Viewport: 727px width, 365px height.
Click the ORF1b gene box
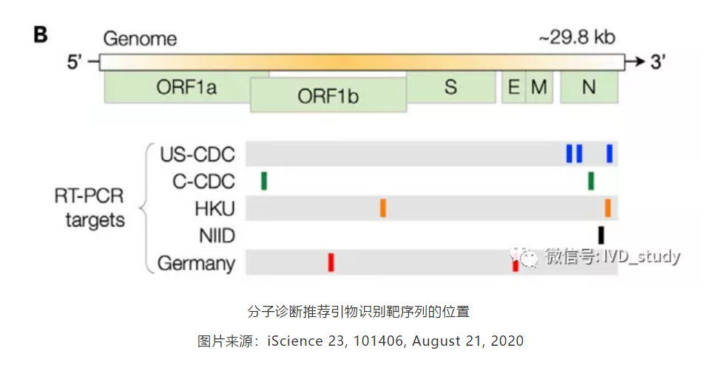(x=328, y=95)
